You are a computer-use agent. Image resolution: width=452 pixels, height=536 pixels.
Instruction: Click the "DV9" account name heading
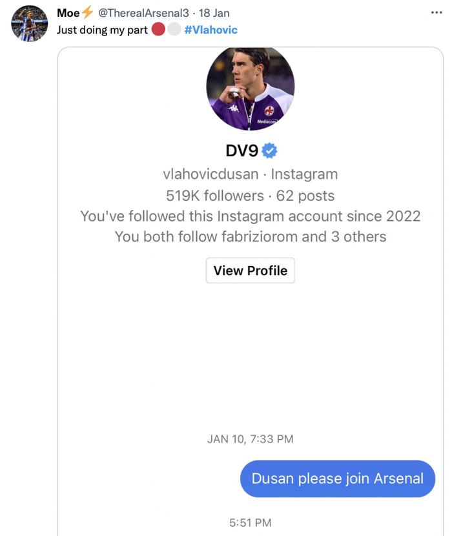tap(241, 150)
